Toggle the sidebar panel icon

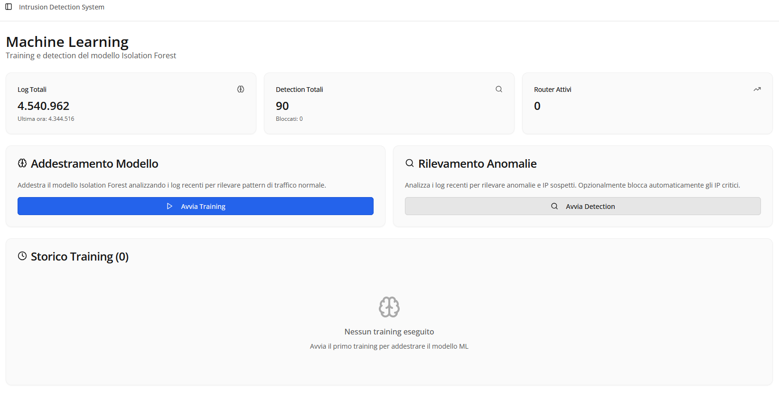(x=9, y=7)
